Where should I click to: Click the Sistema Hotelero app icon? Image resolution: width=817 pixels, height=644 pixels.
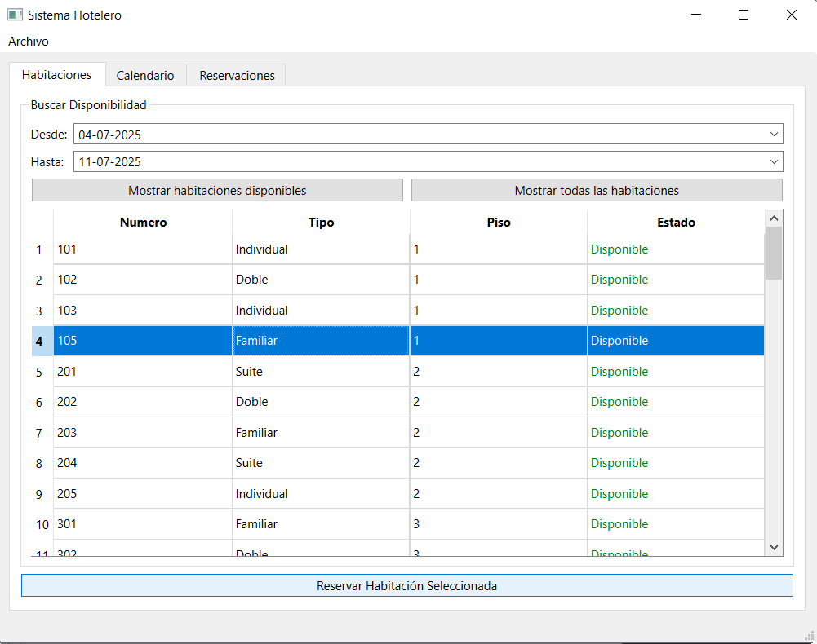[x=15, y=15]
